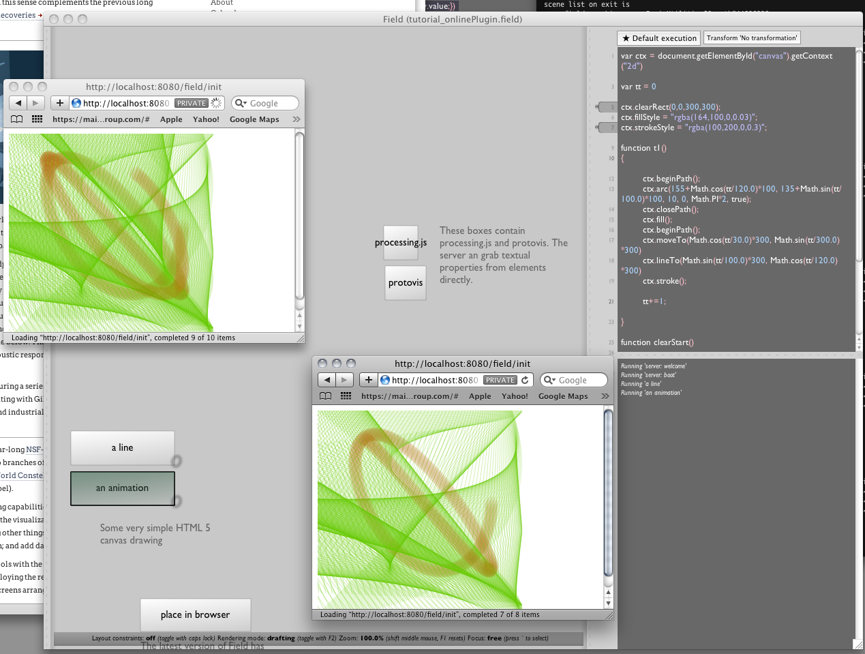Open Top Sites grid icon in lower Safari window
This screenshot has height=654, width=865.
click(x=346, y=396)
